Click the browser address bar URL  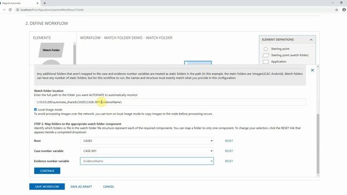click(x=52, y=10)
